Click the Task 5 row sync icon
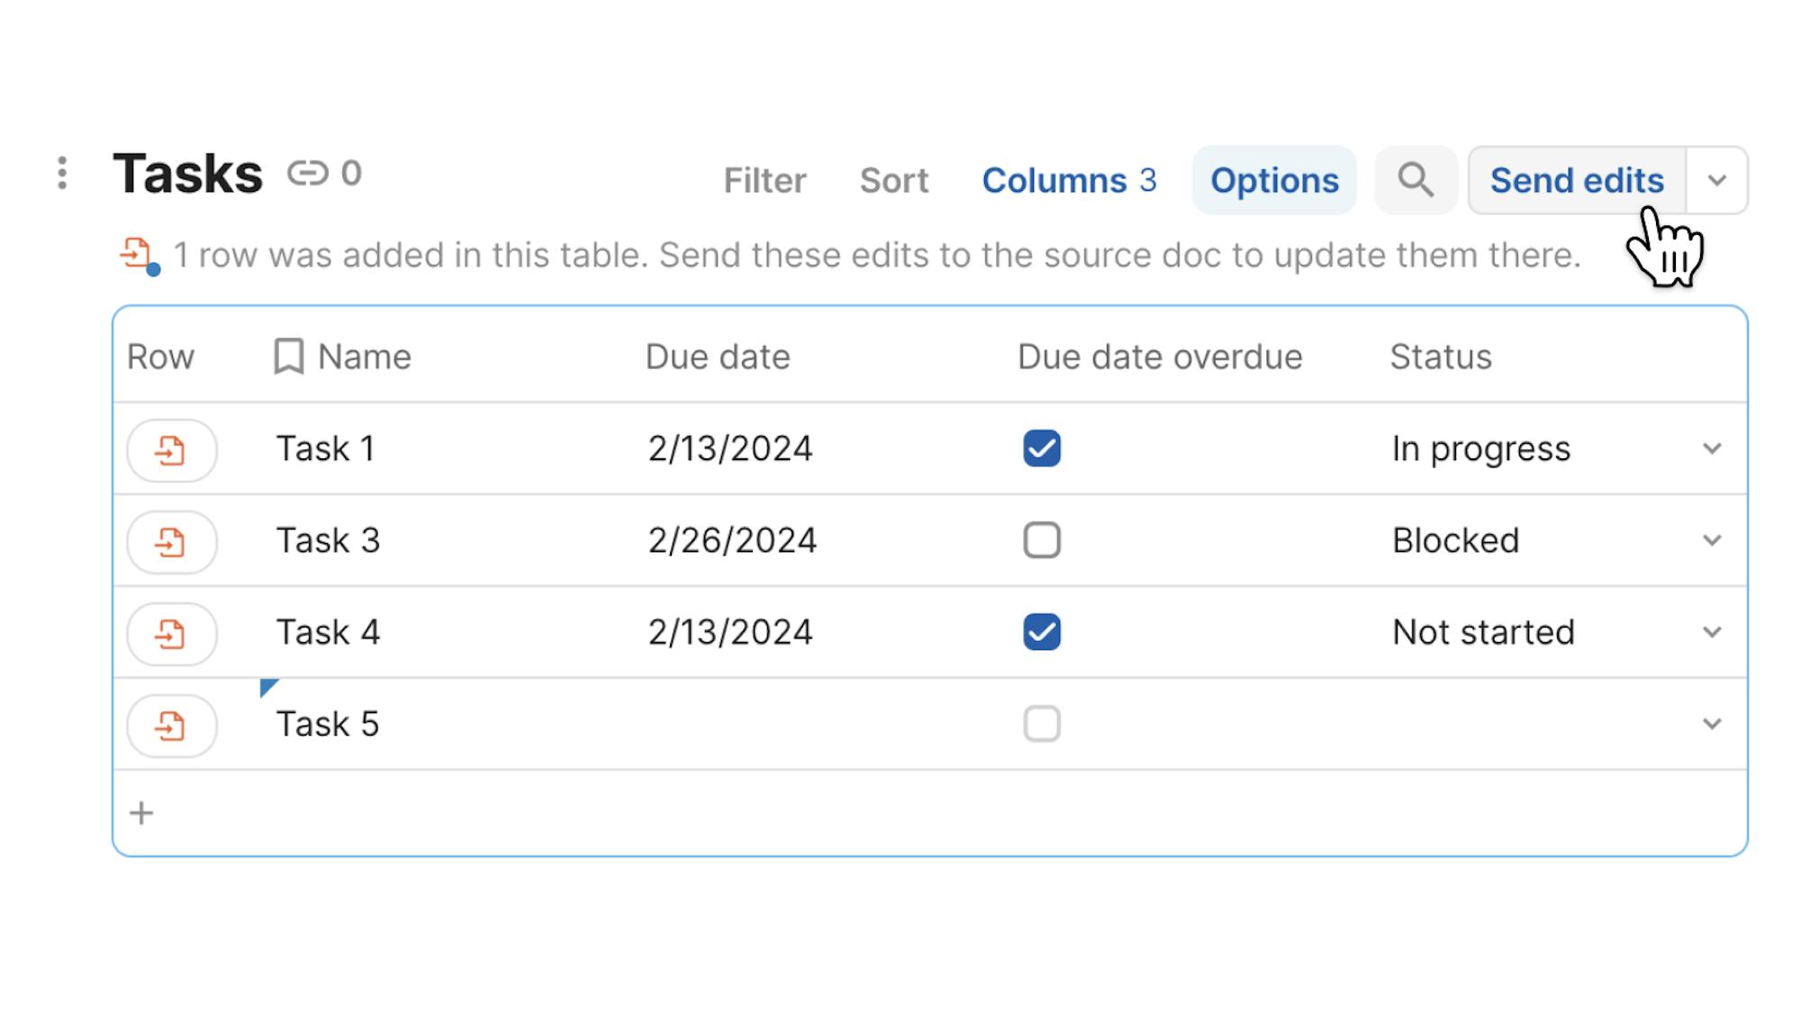 coord(171,725)
